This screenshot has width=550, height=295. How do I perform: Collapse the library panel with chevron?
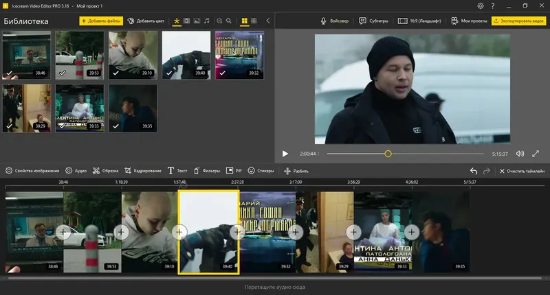point(268,21)
